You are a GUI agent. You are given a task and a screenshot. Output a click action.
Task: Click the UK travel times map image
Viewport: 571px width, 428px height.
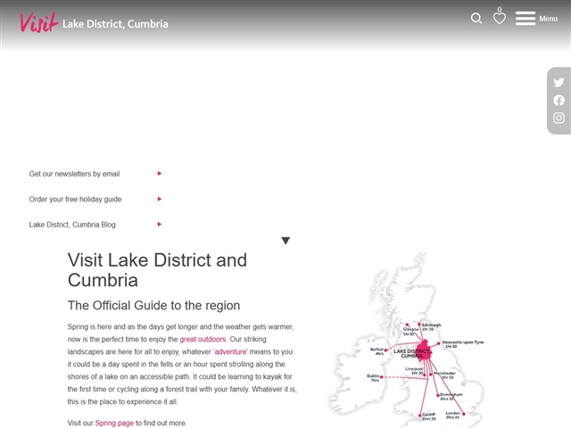pos(407,339)
